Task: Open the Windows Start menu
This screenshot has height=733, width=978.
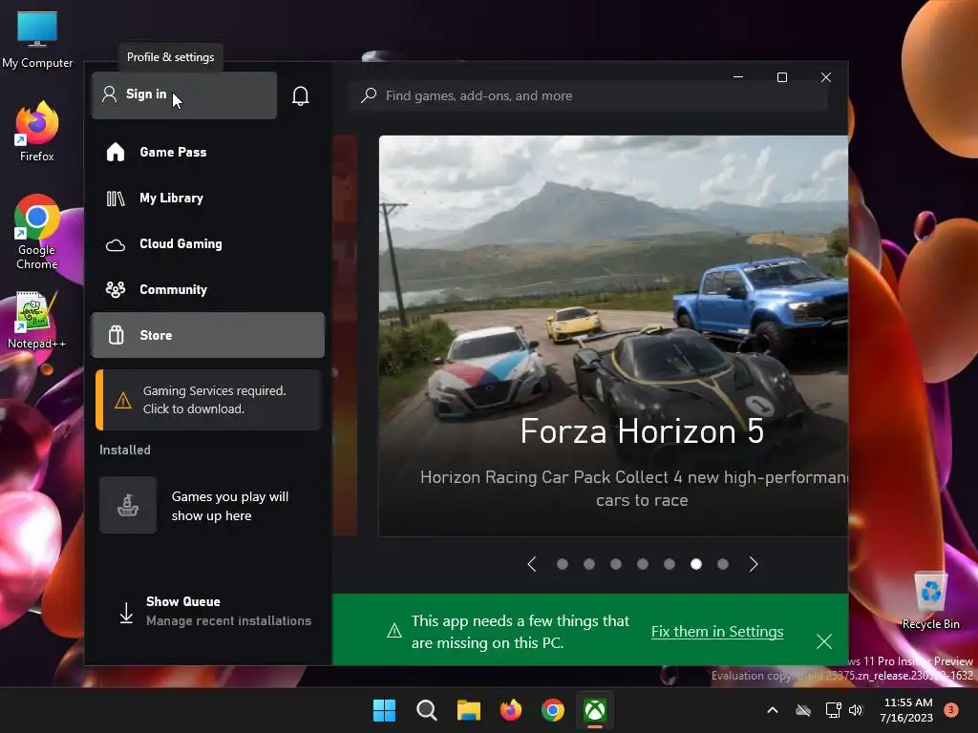Action: point(384,710)
